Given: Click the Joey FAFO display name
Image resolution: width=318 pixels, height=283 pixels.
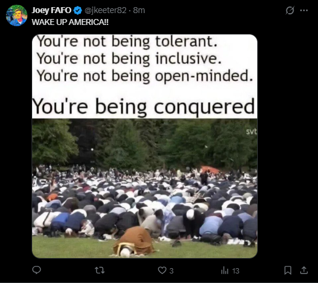Looking at the screenshot, I should 51,10.
